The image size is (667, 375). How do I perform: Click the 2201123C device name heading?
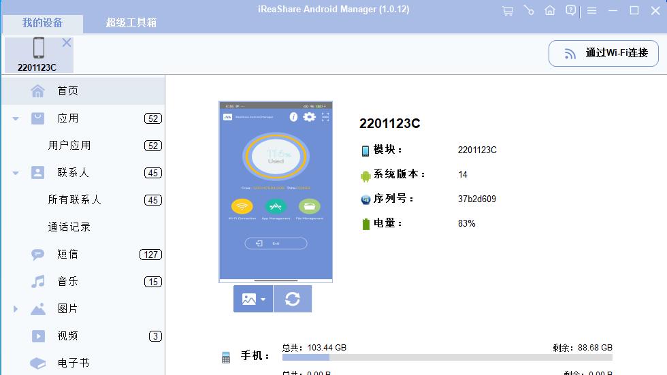389,123
